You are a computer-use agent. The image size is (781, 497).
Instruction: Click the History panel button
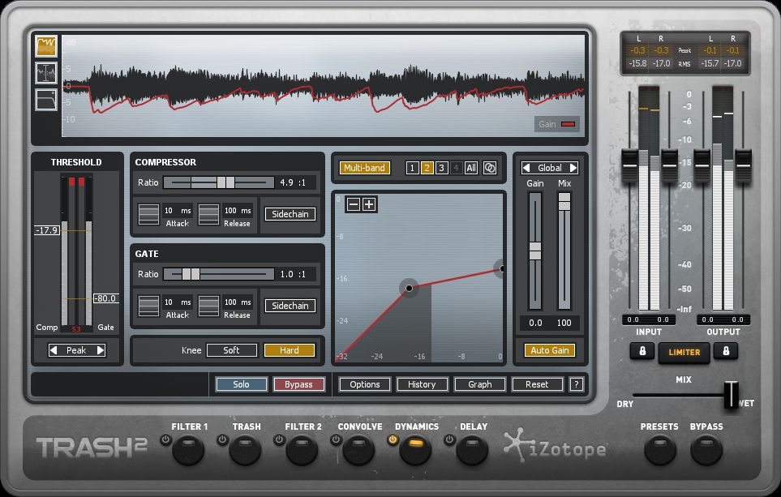coord(422,384)
